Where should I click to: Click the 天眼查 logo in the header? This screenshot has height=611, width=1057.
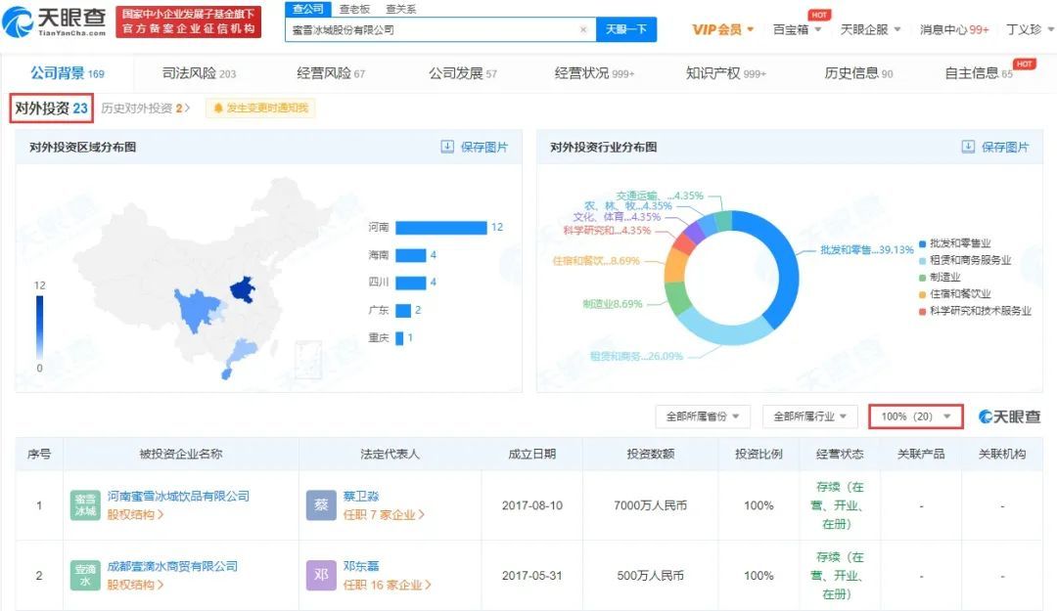(55, 22)
